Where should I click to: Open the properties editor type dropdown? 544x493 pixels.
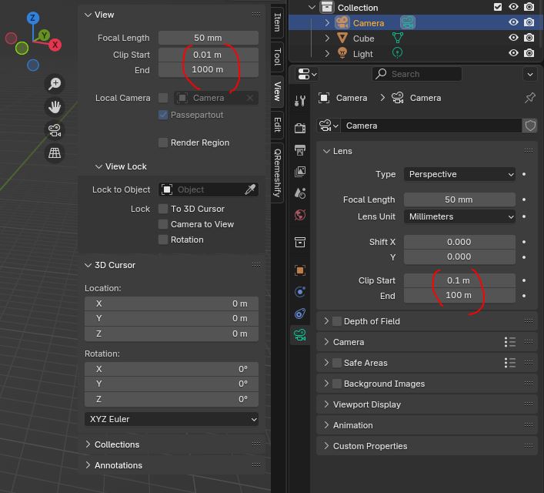(307, 74)
